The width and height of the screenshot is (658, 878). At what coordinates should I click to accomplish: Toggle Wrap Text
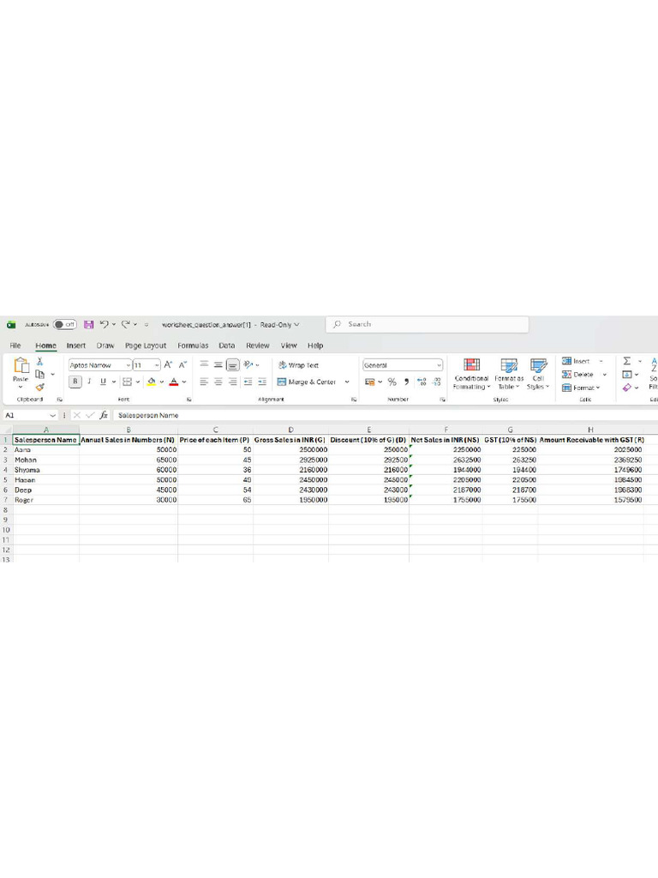click(298, 365)
